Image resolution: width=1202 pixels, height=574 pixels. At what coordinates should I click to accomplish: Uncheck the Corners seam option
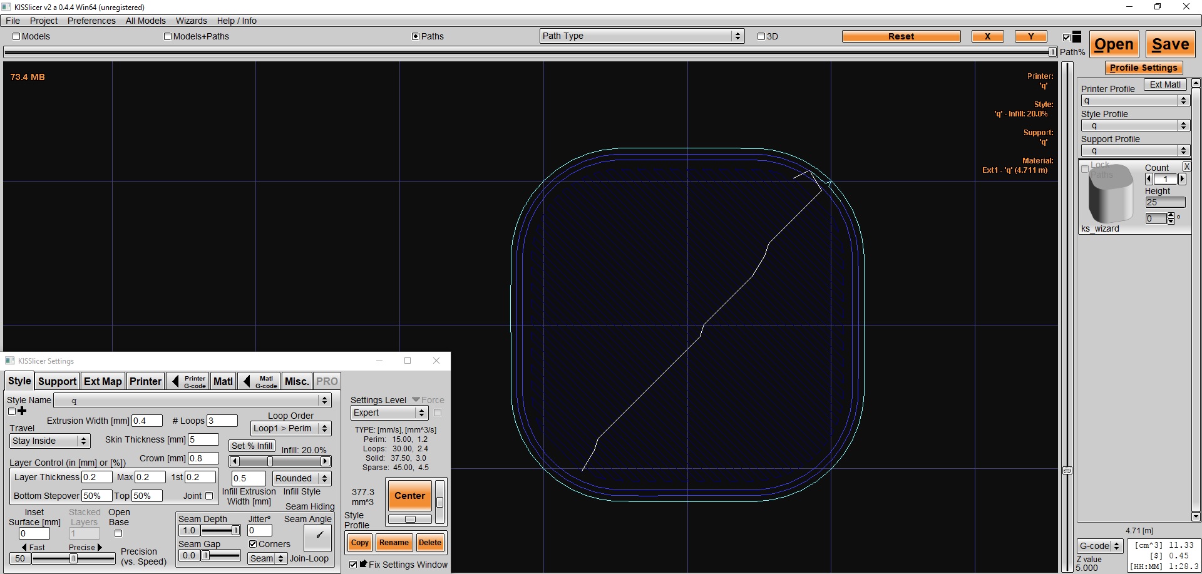pyautogui.click(x=253, y=544)
